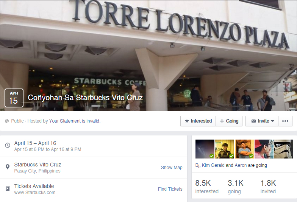View the 3.1K going list
This screenshot has width=297, height=202.
236,187
